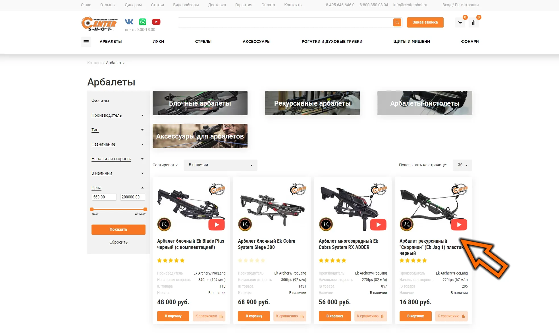Expand the Назначение filter

pyautogui.click(x=118, y=144)
